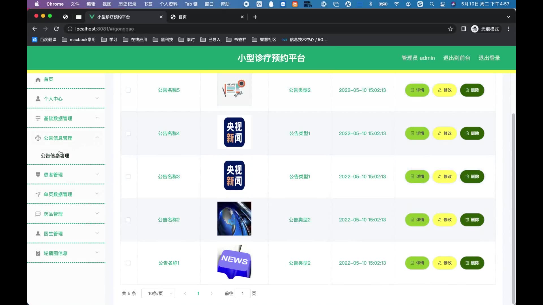Screen dimensions: 543x305
Task: Click the 公告信息管理 section icon
Action: tap(38, 138)
